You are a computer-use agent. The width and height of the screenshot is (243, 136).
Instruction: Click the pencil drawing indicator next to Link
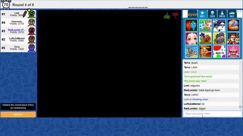click(x=25, y=14)
